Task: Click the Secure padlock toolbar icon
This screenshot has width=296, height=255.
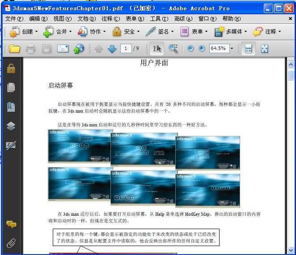Action: pos(117,32)
